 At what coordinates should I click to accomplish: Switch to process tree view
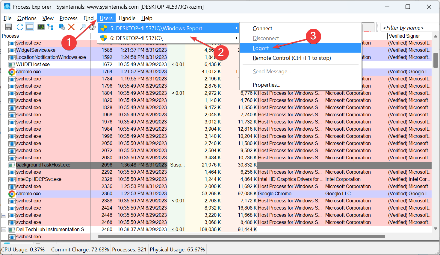(x=50, y=27)
